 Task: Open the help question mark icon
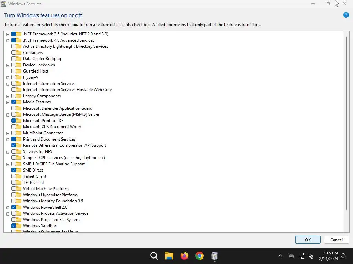pos(346,15)
